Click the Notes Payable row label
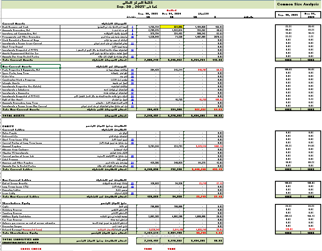Viewport: 322px width, 251px height. tap(31, 133)
